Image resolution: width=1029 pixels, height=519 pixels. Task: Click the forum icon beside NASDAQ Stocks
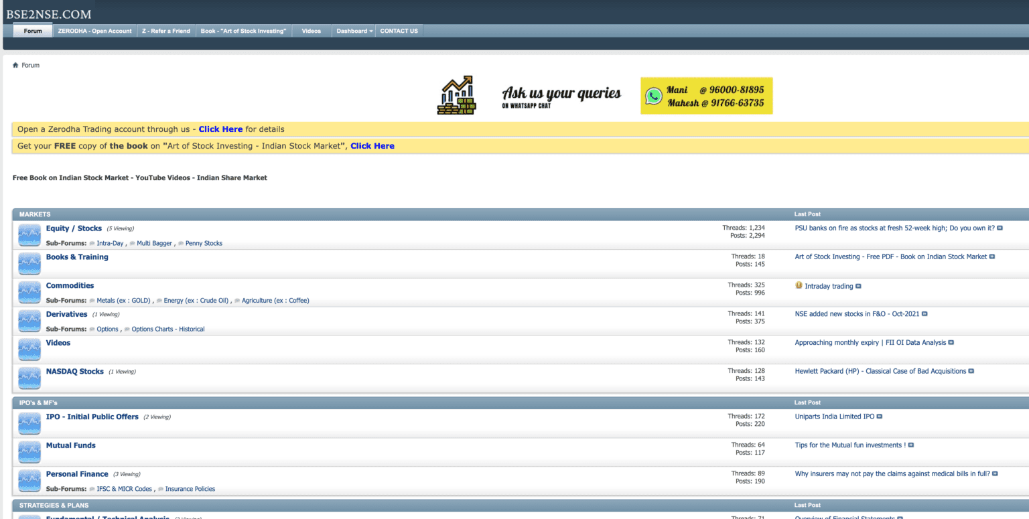[29, 378]
